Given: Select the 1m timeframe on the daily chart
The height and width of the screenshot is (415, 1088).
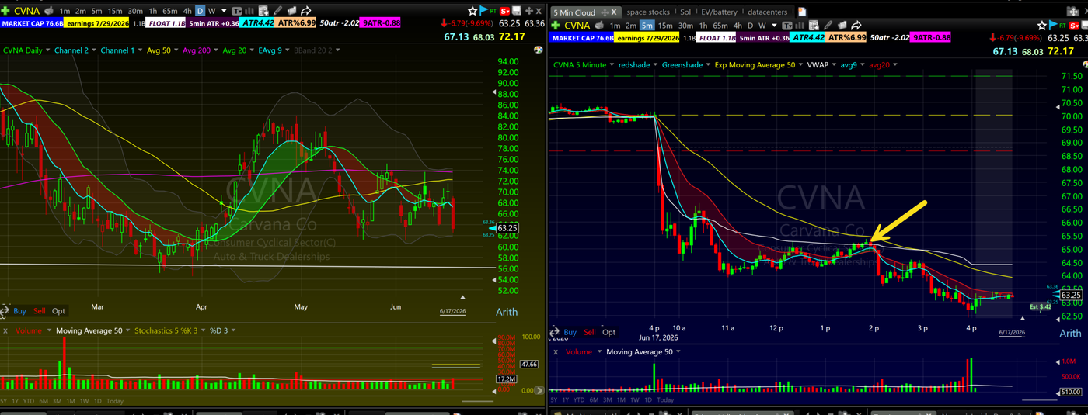Looking at the screenshot, I should click(x=65, y=11).
